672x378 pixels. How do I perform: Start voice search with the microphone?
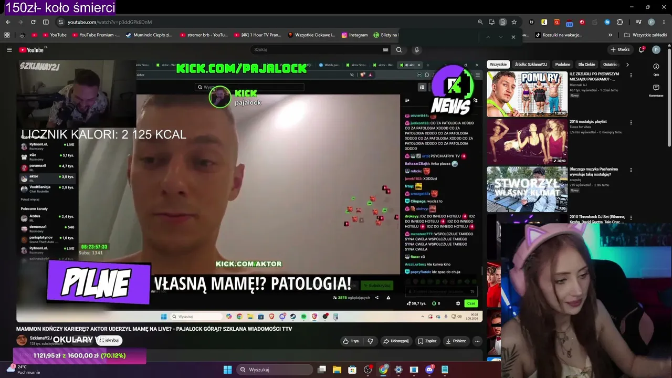pyautogui.click(x=417, y=50)
